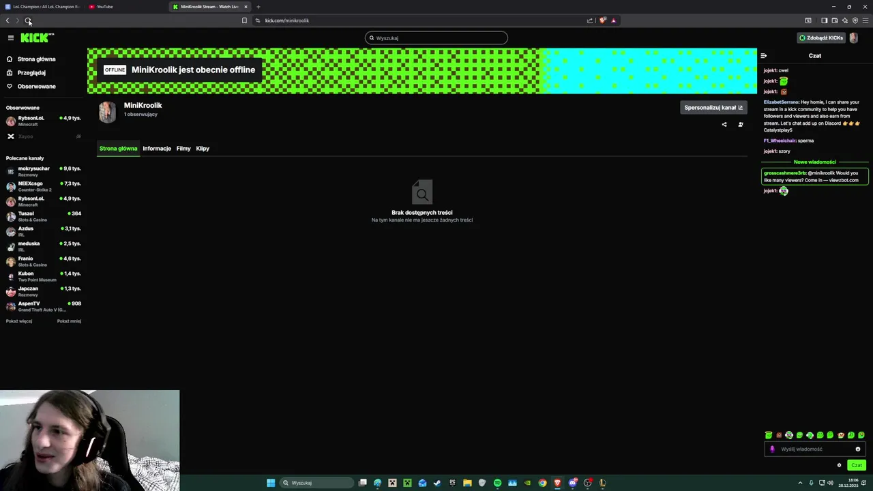Open Japczan recommended channel
The width and height of the screenshot is (873, 491).
(x=44, y=291)
